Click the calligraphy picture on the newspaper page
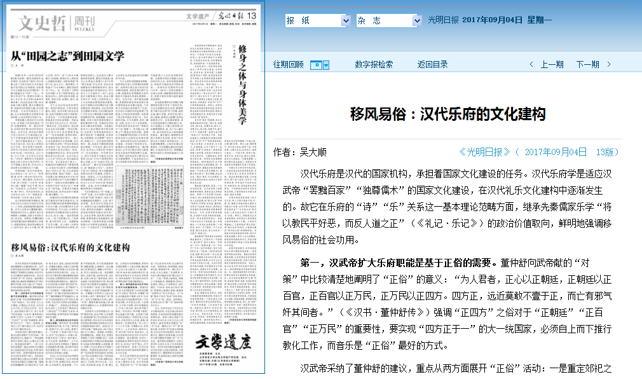Image resolution: width=642 pixels, height=379 pixels. click(x=150, y=195)
